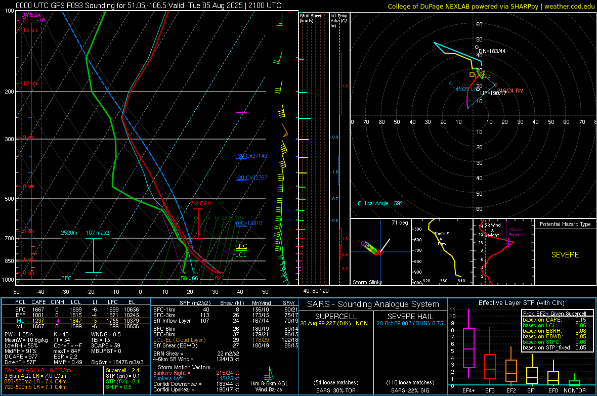Screen dimensions: 597x396
Task: Select the orange 'LCL-EL (Cloud Layer)' row
Action: point(226,340)
